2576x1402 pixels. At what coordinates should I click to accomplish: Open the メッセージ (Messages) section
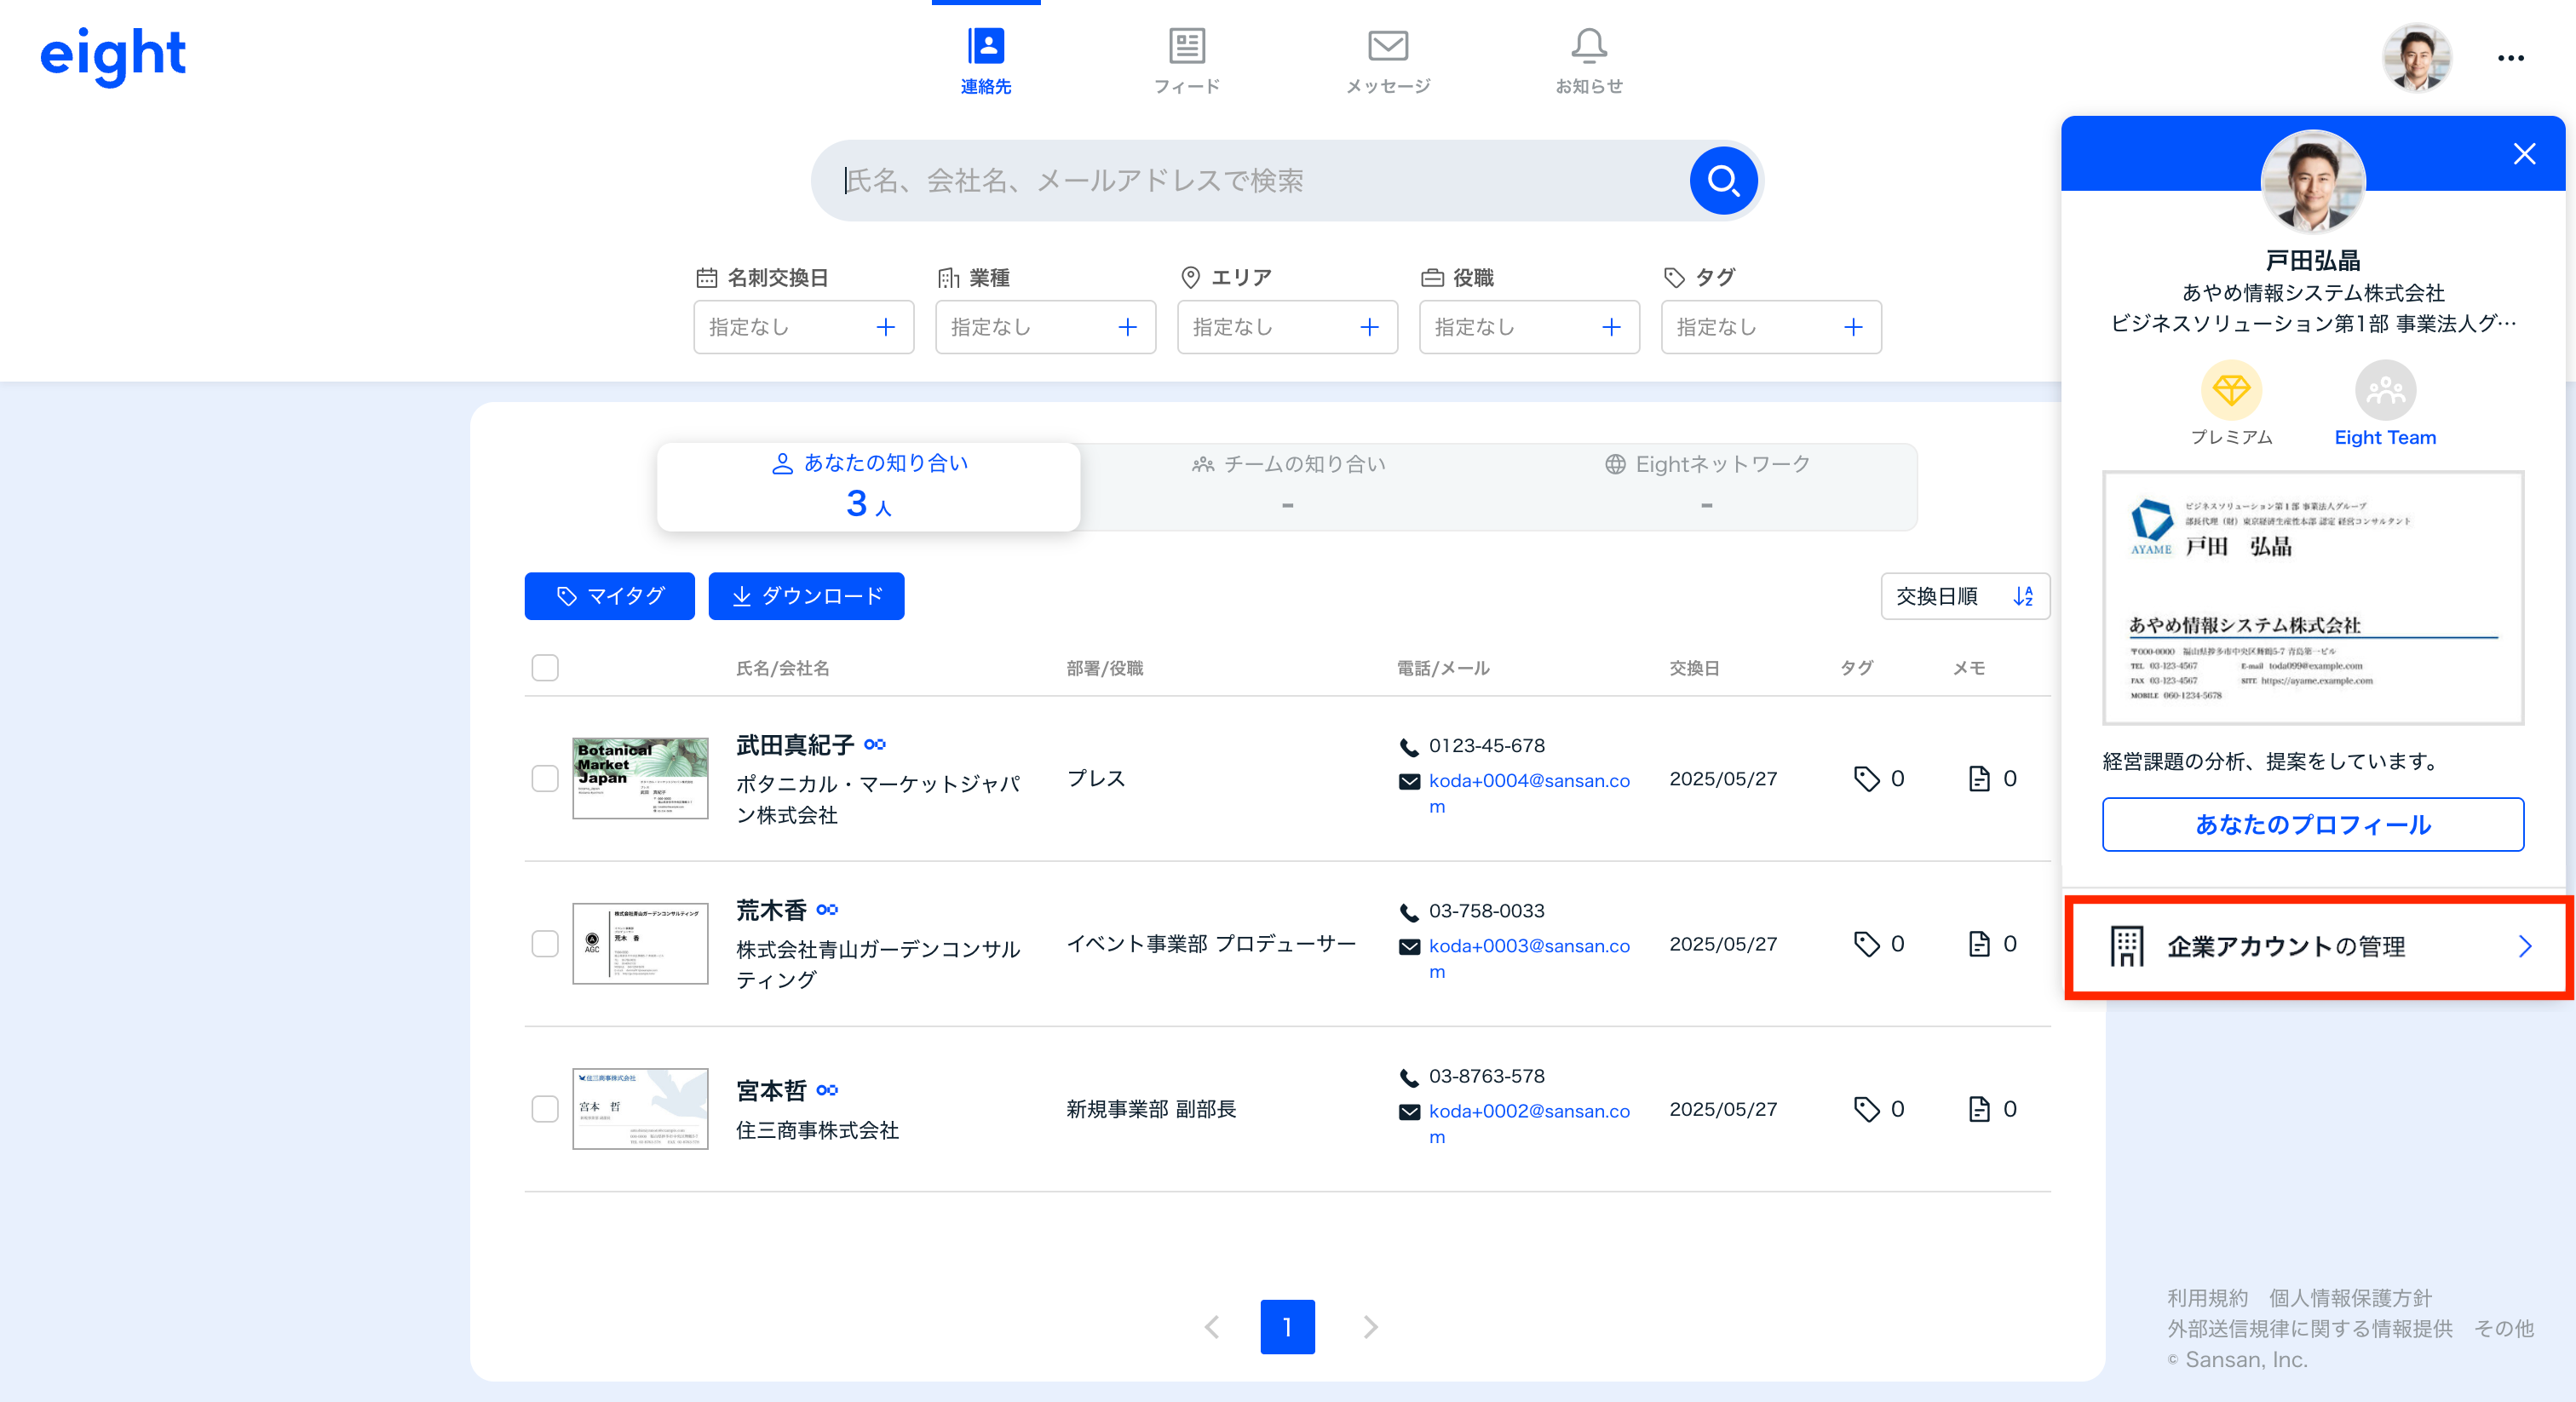tap(1388, 59)
